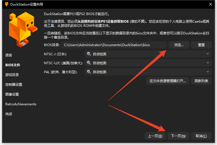
Task: Click the 刷新列表 button
Action: pos(201,81)
